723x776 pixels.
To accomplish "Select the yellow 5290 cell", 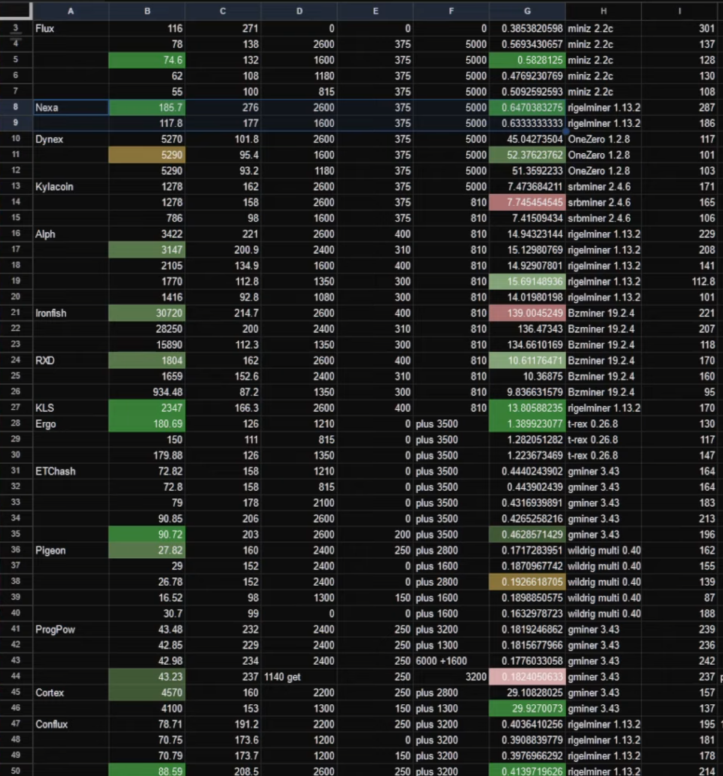I will pyautogui.click(x=147, y=154).
